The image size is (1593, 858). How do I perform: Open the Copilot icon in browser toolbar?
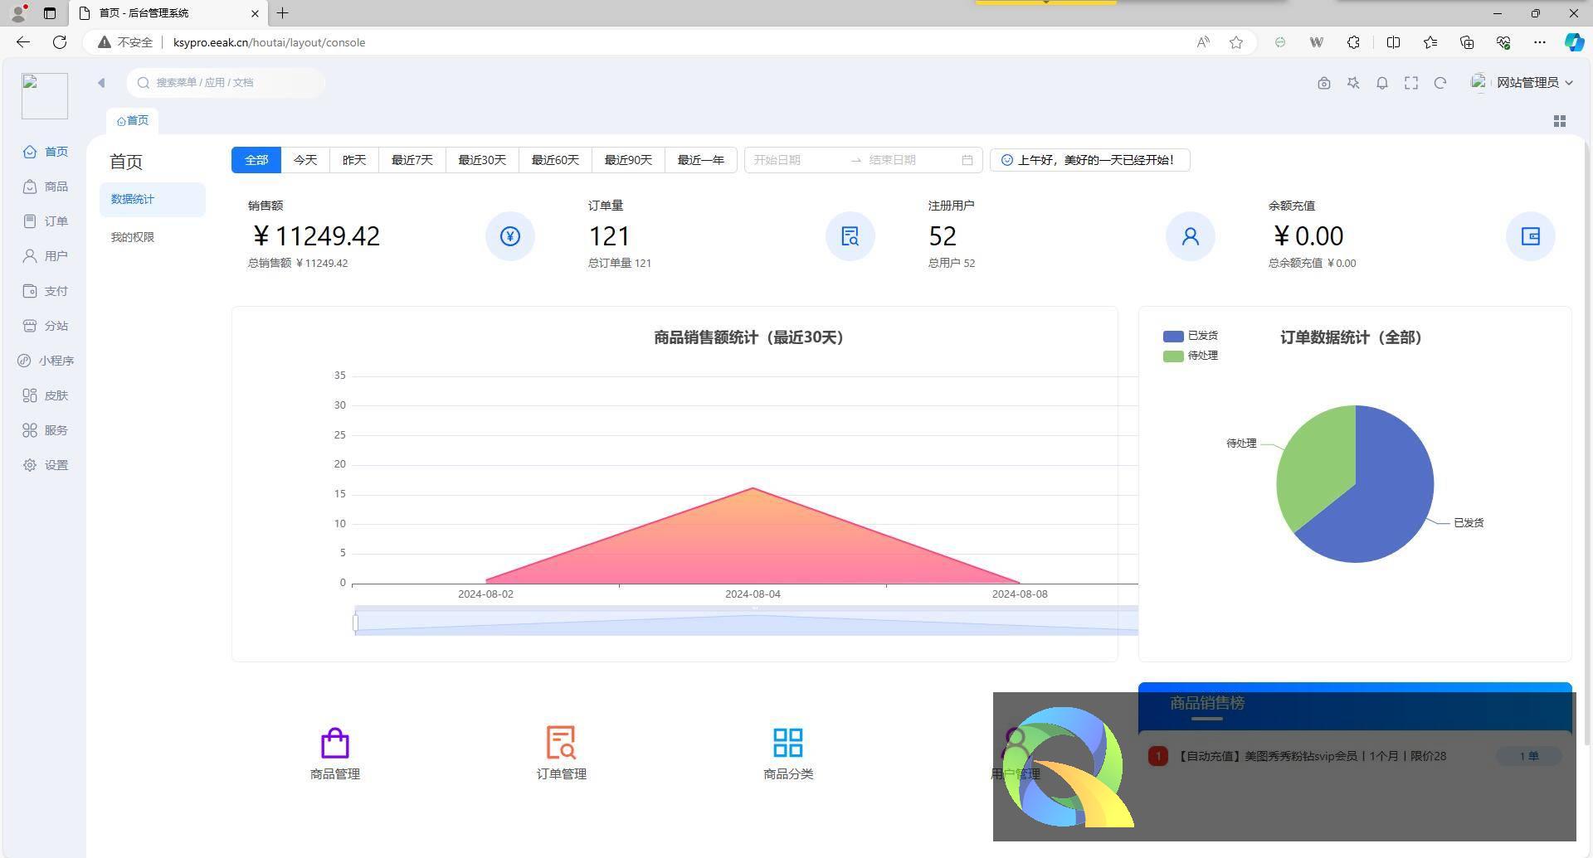(1574, 42)
